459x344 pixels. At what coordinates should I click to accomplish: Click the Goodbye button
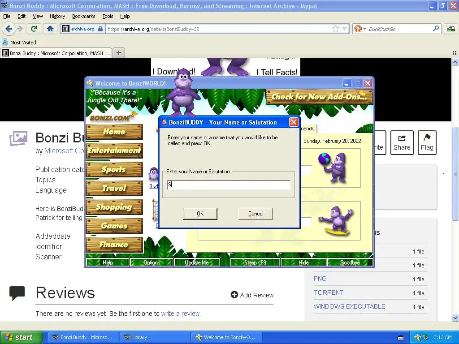tap(350, 262)
